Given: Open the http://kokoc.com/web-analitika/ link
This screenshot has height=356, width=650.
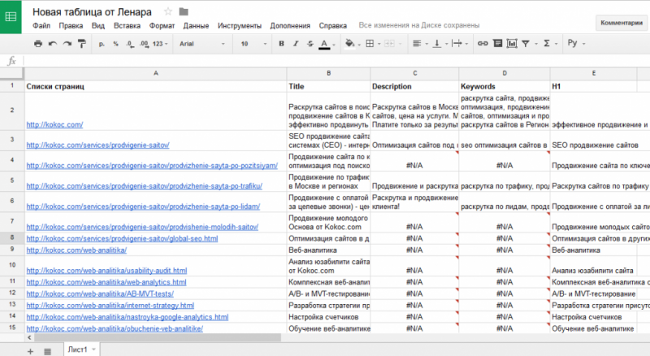Looking at the screenshot, I should point(76,250).
